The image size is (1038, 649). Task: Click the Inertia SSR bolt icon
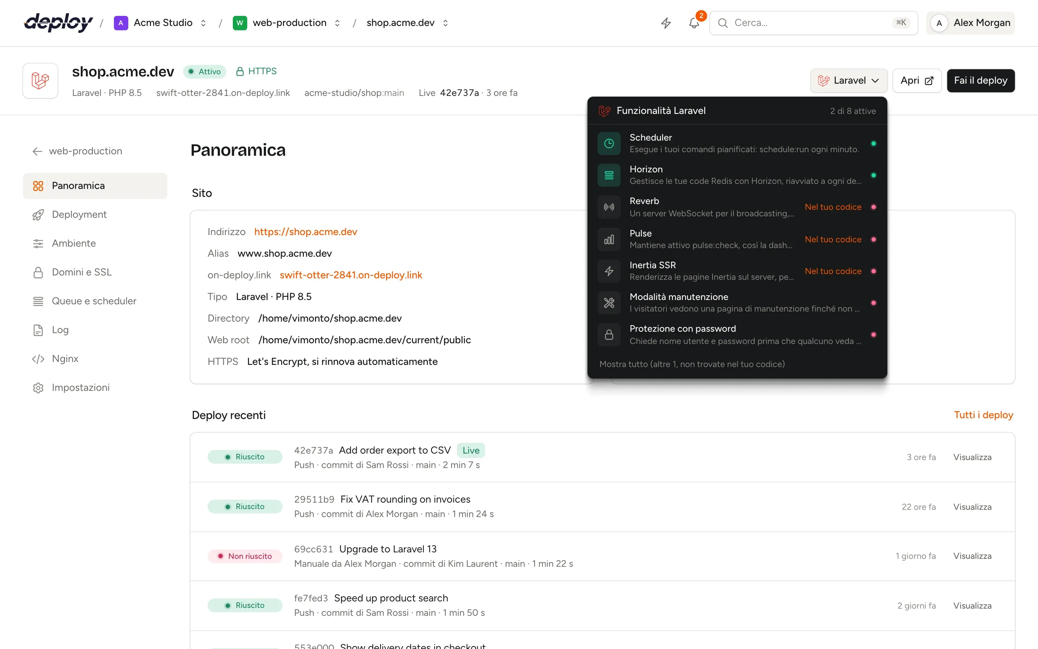click(609, 271)
